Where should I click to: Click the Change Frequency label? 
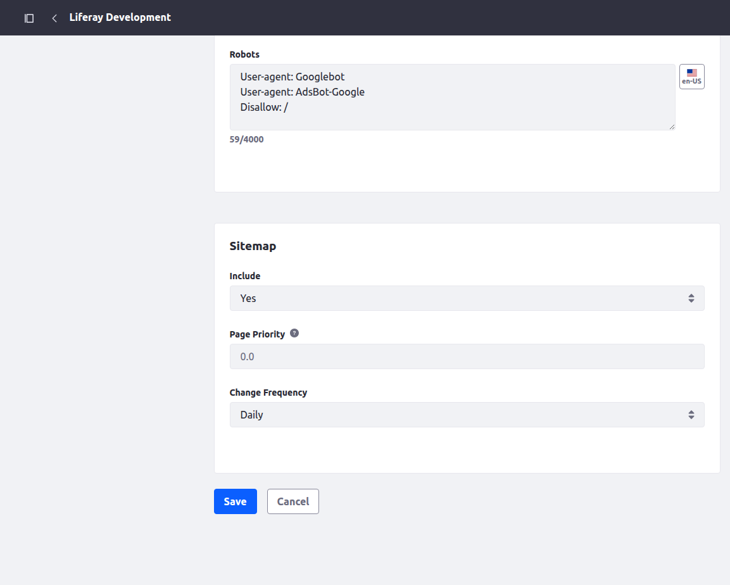(x=268, y=393)
